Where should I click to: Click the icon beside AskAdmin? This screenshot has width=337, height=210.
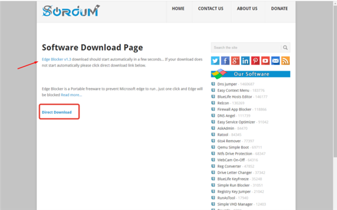point(213,128)
